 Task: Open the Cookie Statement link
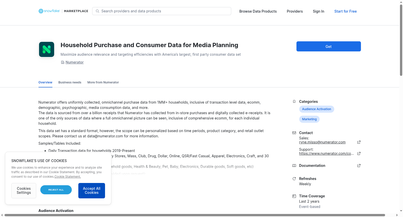tap(68, 177)
